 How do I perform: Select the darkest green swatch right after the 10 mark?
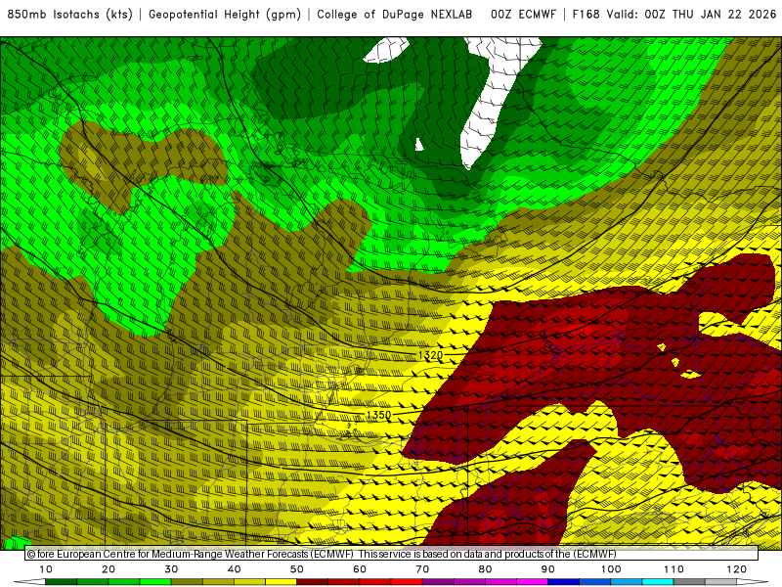[x=61, y=582]
